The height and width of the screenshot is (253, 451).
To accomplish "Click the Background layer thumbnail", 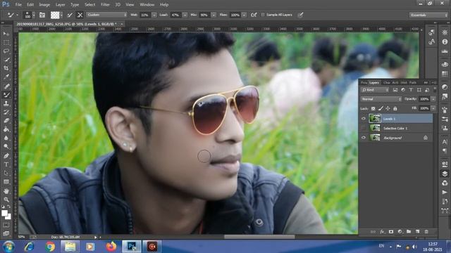I will (375, 138).
